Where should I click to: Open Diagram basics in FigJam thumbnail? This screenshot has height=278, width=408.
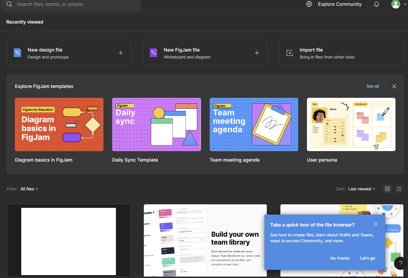59,124
